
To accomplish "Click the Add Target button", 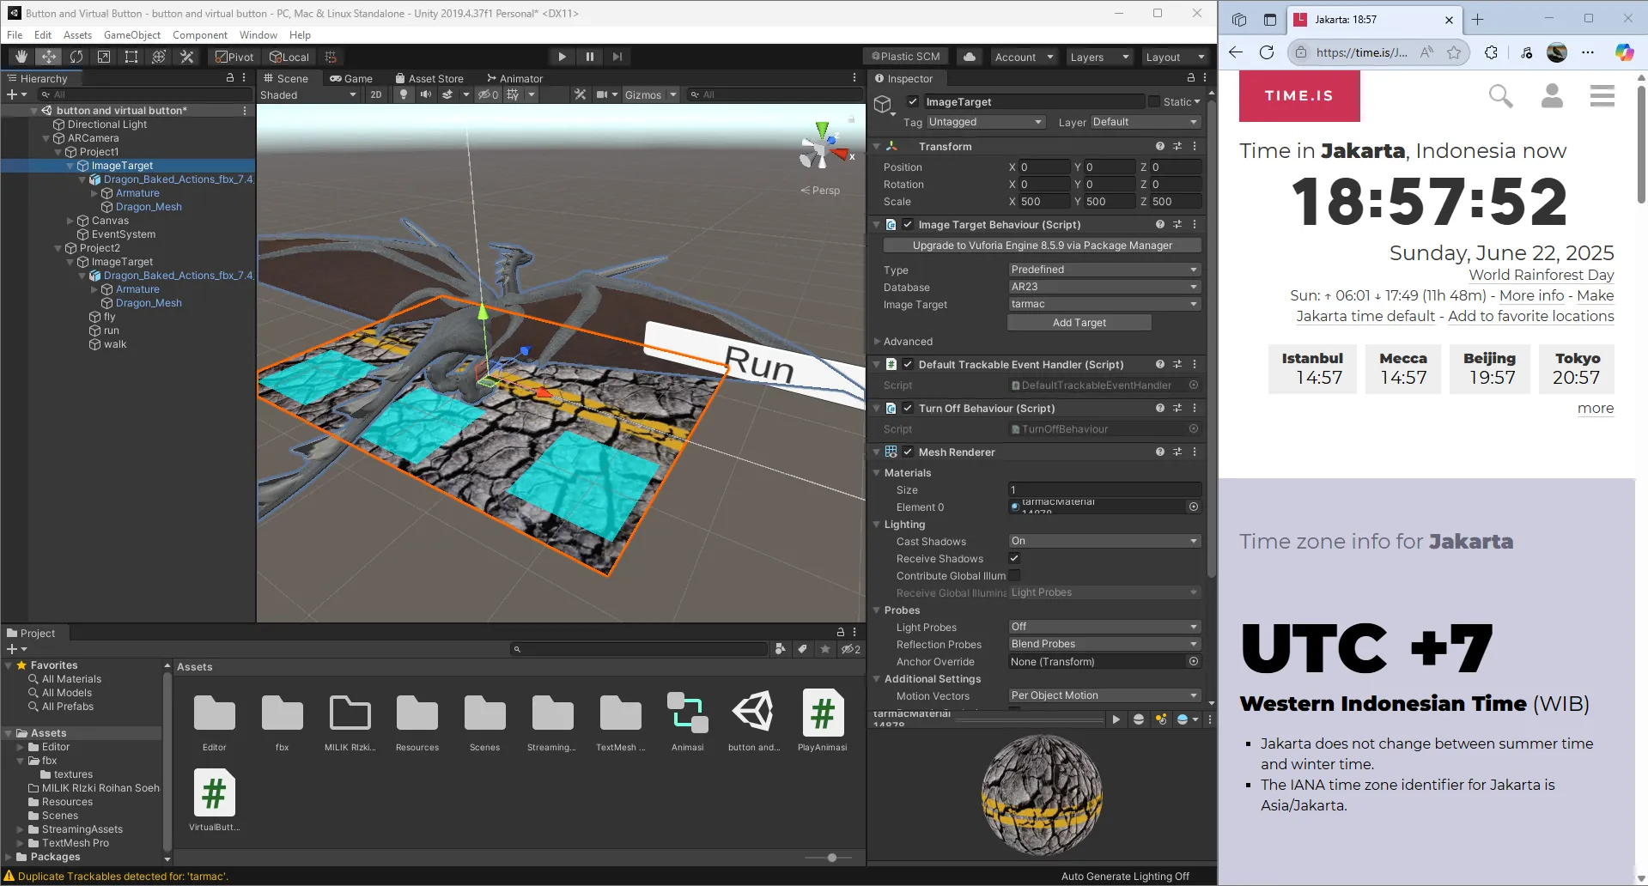I will tap(1079, 322).
